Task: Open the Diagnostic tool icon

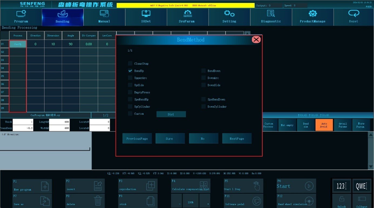Action: point(271,13)
